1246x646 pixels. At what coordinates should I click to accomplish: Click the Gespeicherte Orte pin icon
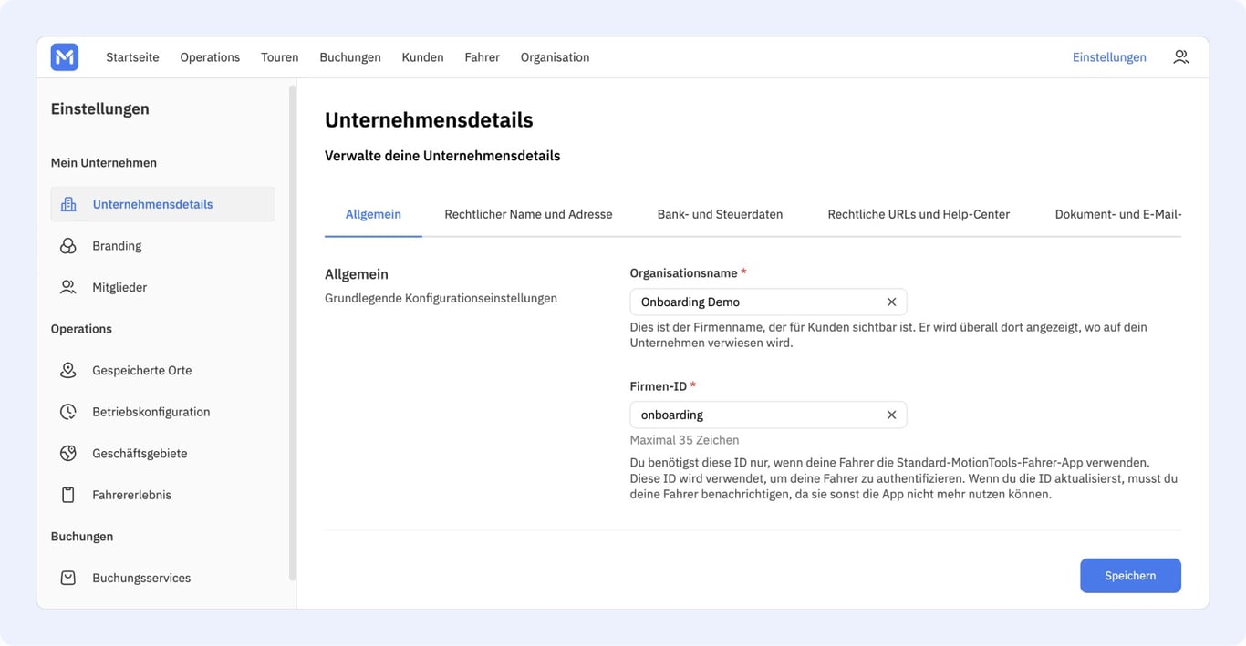tap(68, 370)
